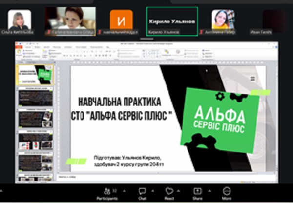Expand the arrow next to Chat
The image size is (293, 203).
point(152,190)
